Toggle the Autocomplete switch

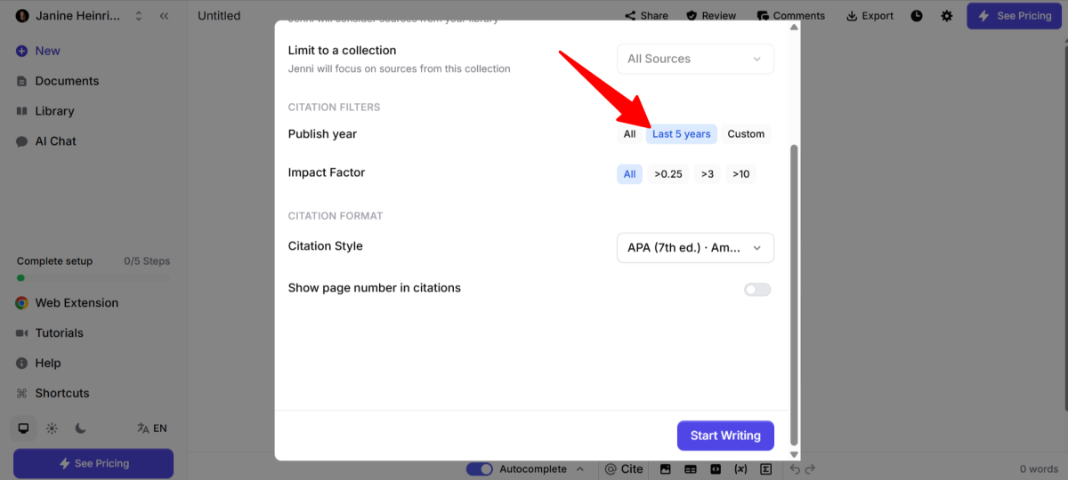click(480, 469)
